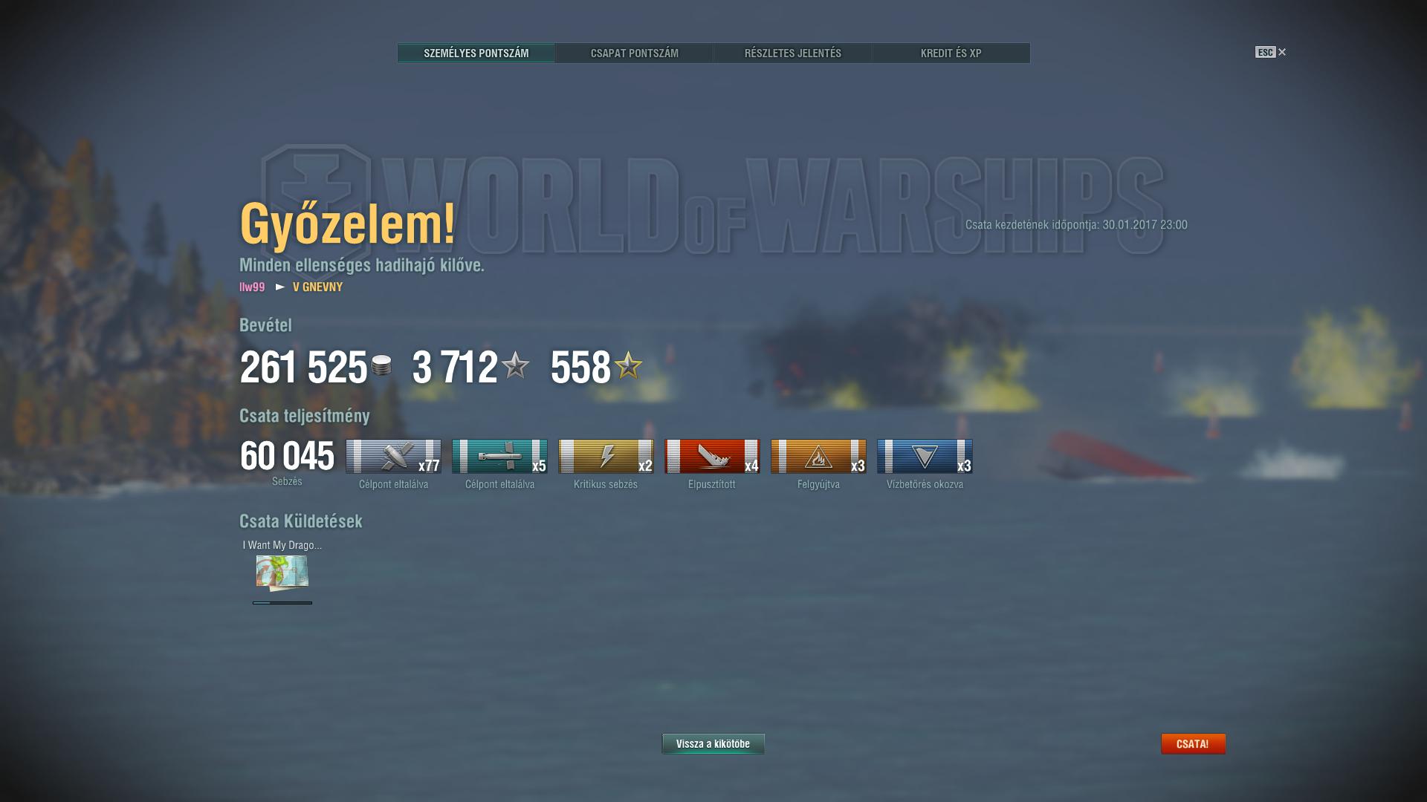This screenshot has height=802, width=1427.
Task: Click the main battery shell hits ribbon x77
Action: pyautogui.click(x=393, y=456)
